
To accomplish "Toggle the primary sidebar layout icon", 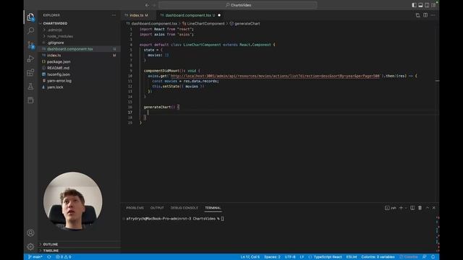I will point(414,5).
